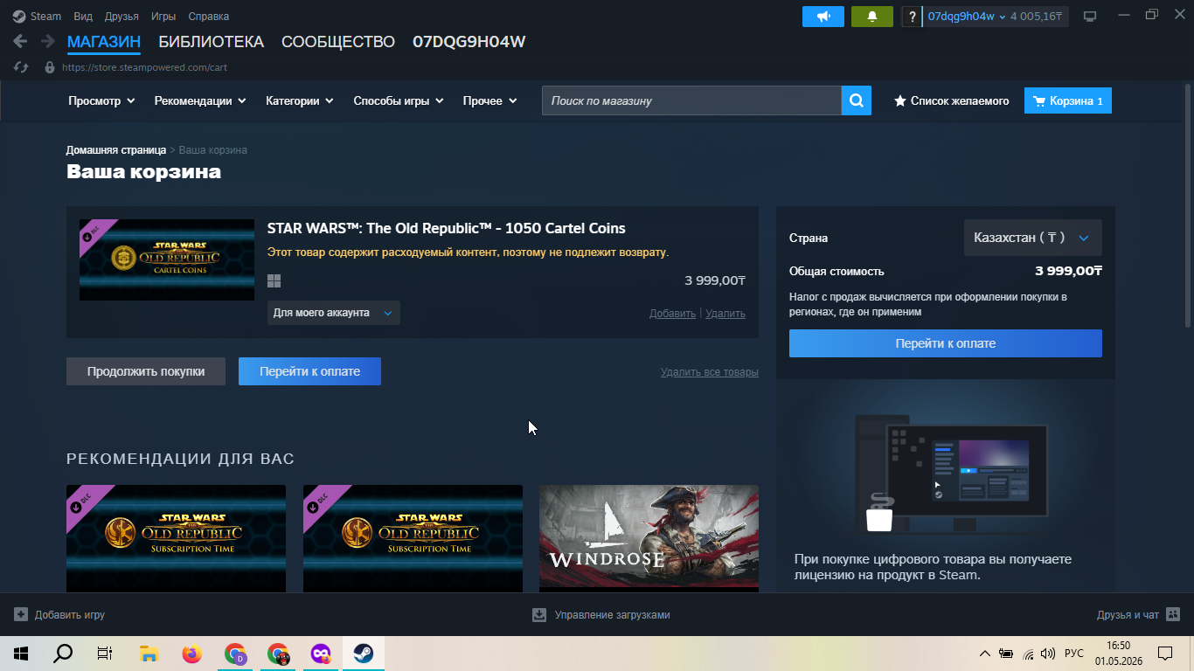The image size is (1194, 671).
Task: Click the Add game plus icon
Action: coord(21,614)
